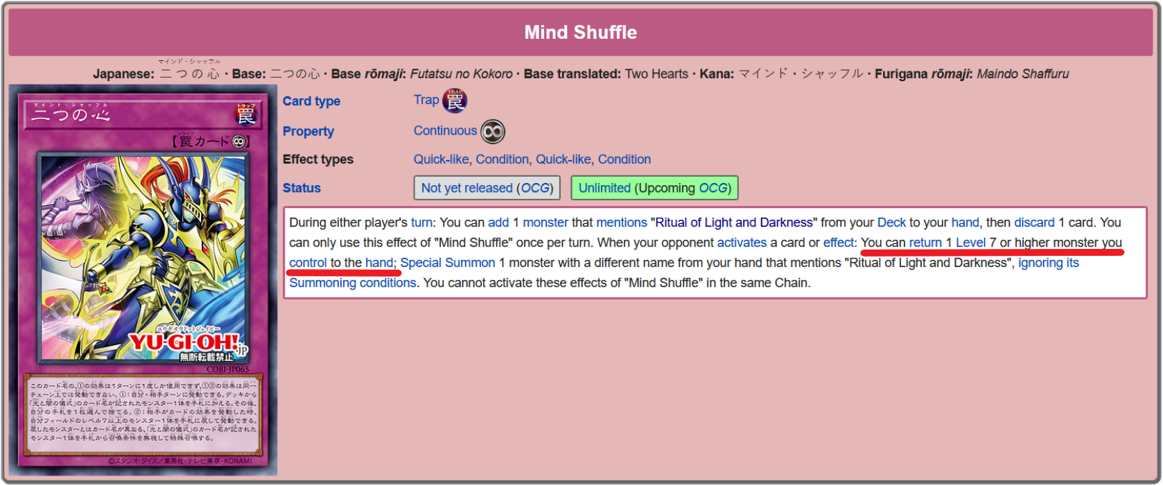This screenshot has width=1163, height=486.
Task: Open the first Quick-like effect type link
Action: 441,159
